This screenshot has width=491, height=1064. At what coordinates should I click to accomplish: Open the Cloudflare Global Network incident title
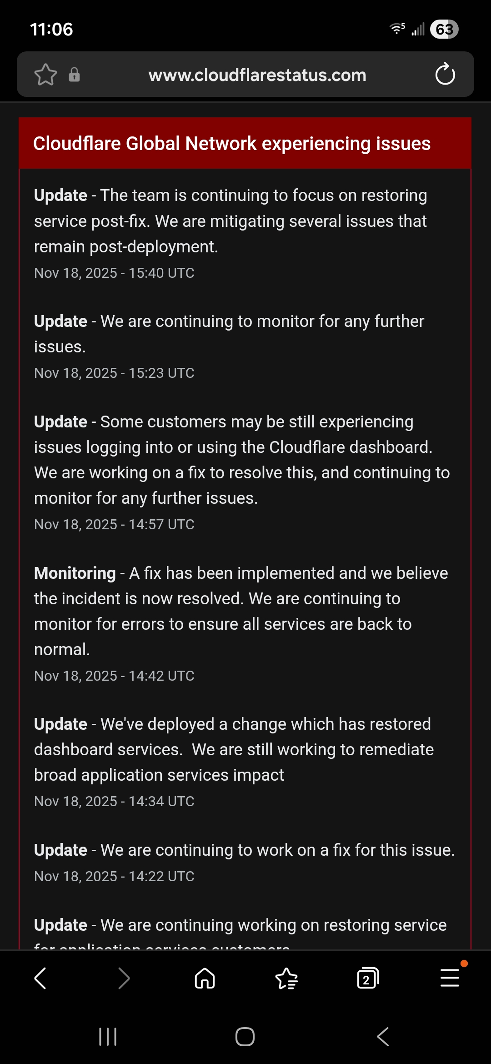(232, 144)
